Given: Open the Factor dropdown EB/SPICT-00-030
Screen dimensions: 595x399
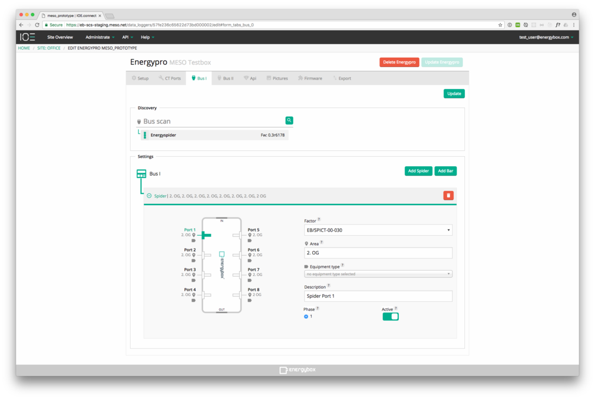Looking at the screenshot, I should (378, 230).
